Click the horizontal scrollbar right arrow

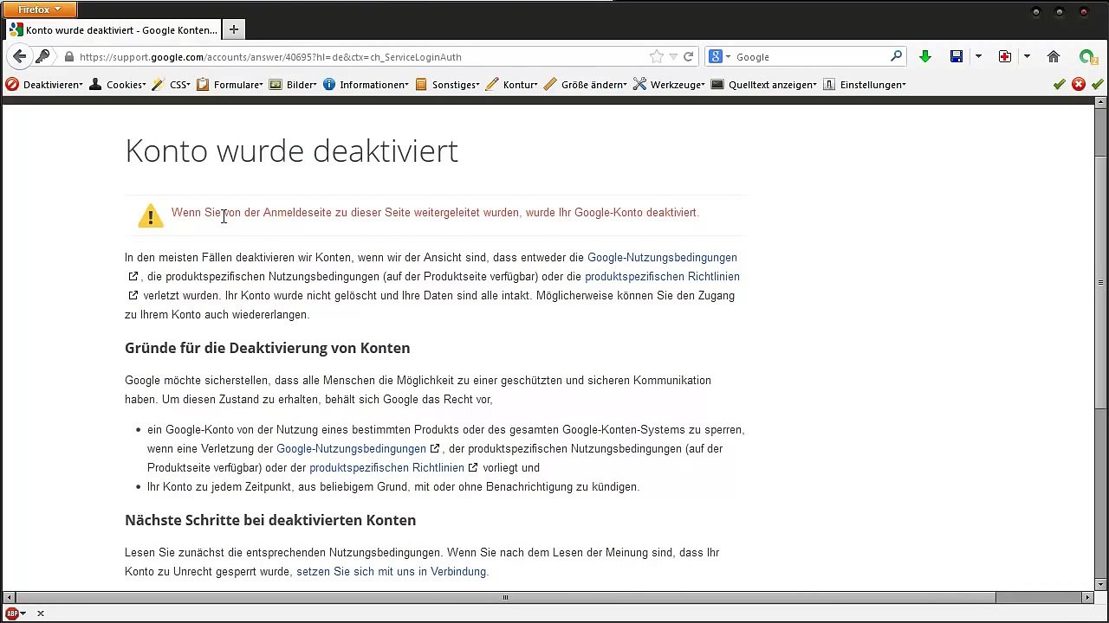point(1088,597)
